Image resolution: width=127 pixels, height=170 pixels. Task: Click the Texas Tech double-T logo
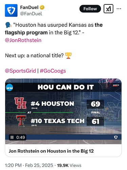coord(21,121)
